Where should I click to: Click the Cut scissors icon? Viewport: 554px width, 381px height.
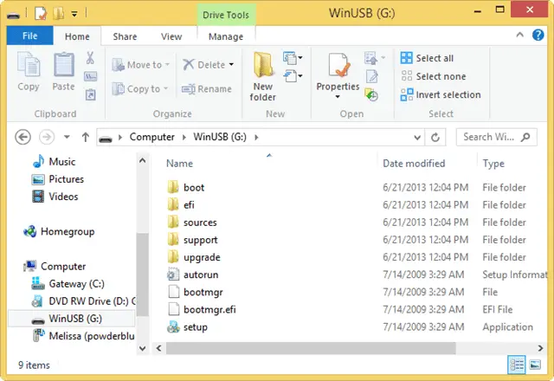tap(90, 58)
